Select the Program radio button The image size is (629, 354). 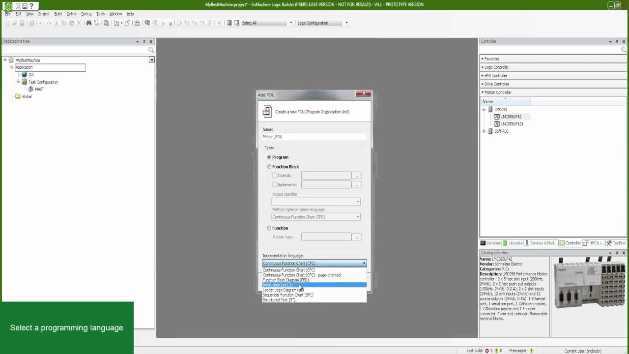coord(269,157)
